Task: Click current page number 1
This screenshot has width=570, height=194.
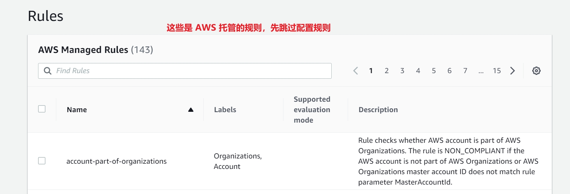Action: click(x=371, y=71)
